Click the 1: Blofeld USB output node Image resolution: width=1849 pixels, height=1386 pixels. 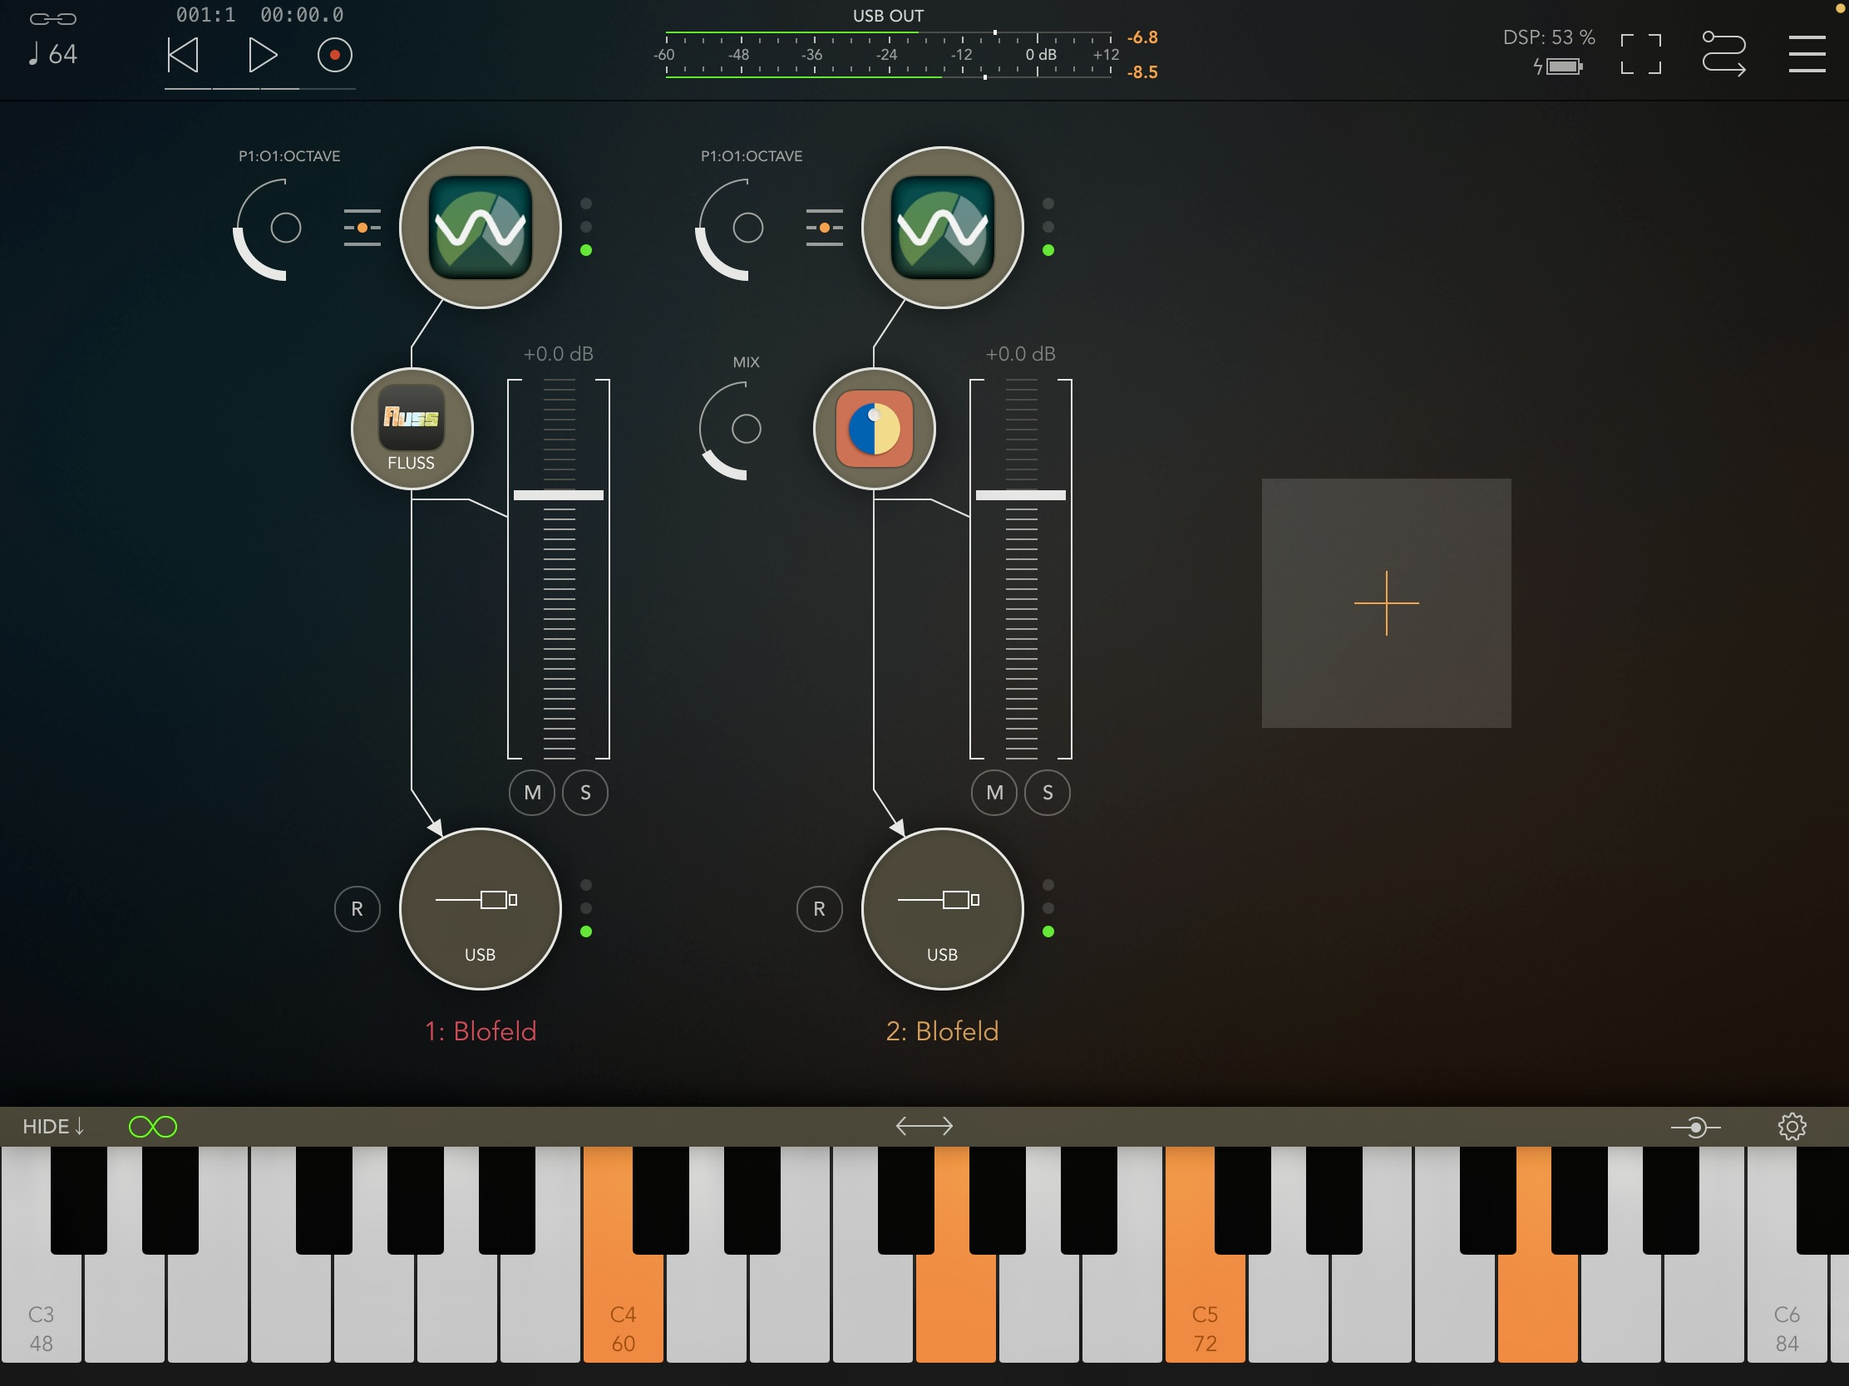[480, 908]
